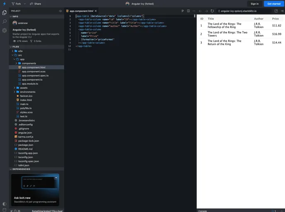Click the split editor icon
The image size is (285, 212).
189,11
